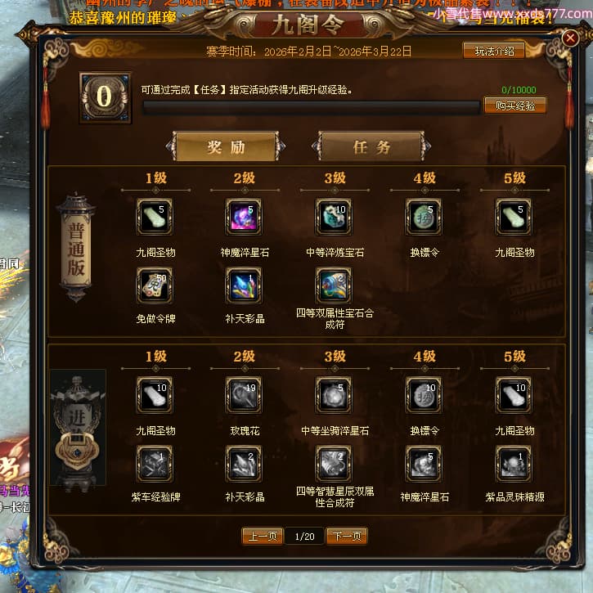
Task: Click the 购买经验 button
Action: pos(515,106)
